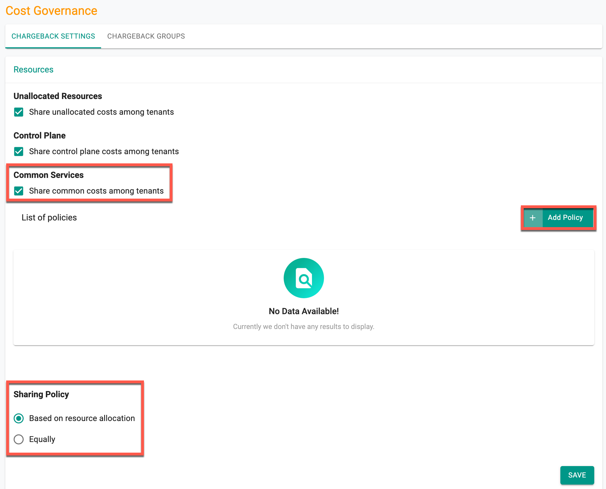Click the Save button

(x=577, y=474)
